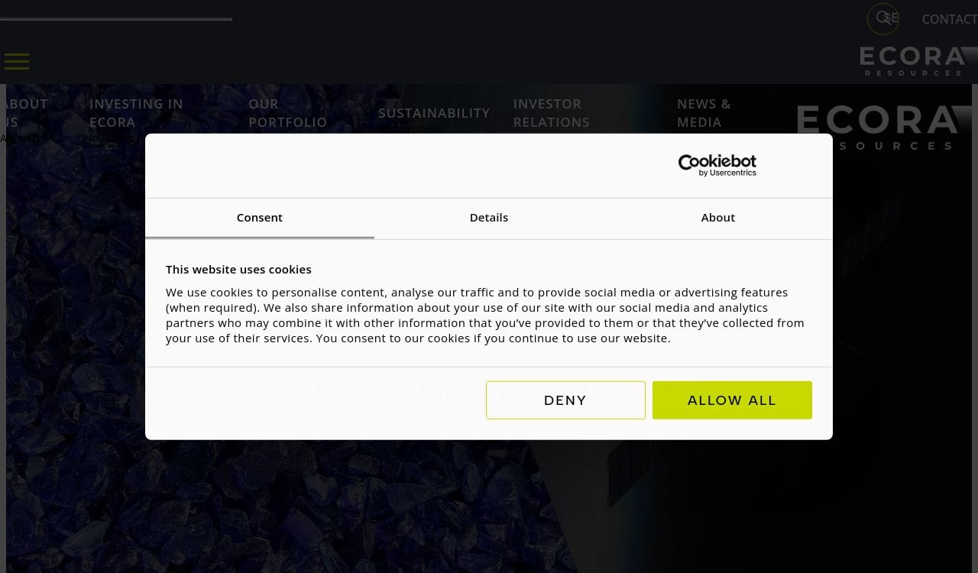Expand the Investing in Ecora menu

[x=136, y=112]
